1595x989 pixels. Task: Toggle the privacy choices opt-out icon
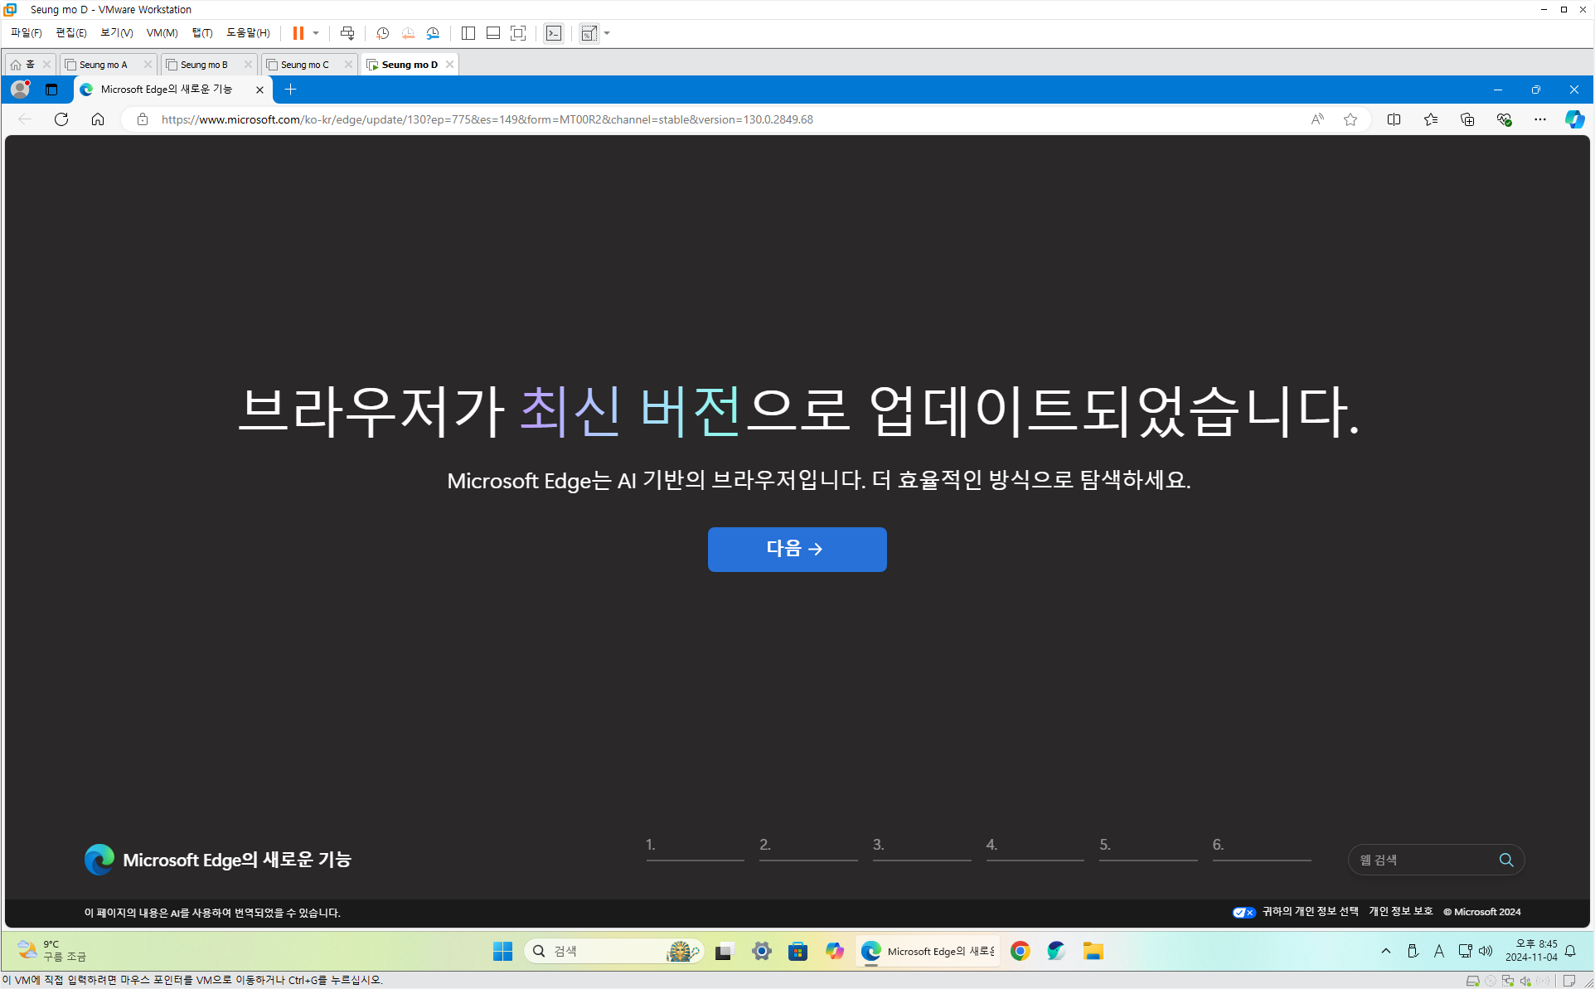click(x=1244, y=912)
